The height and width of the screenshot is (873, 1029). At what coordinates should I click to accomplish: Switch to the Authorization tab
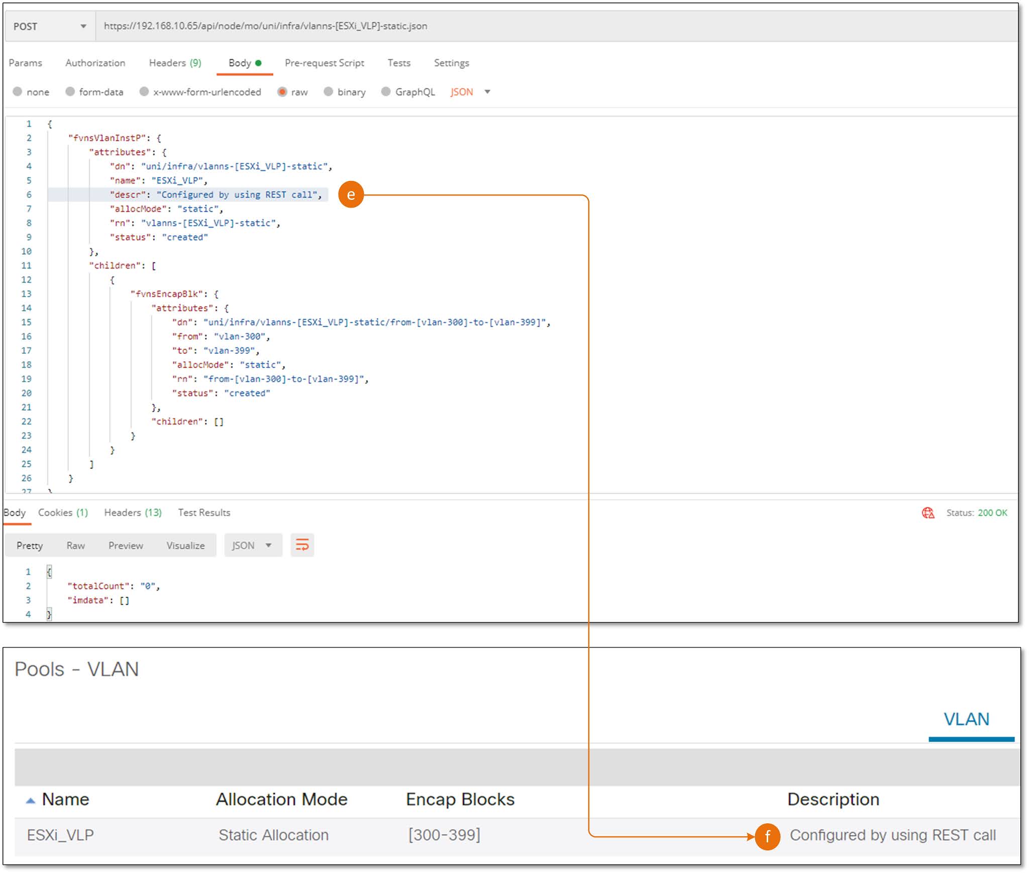point(95,63)
